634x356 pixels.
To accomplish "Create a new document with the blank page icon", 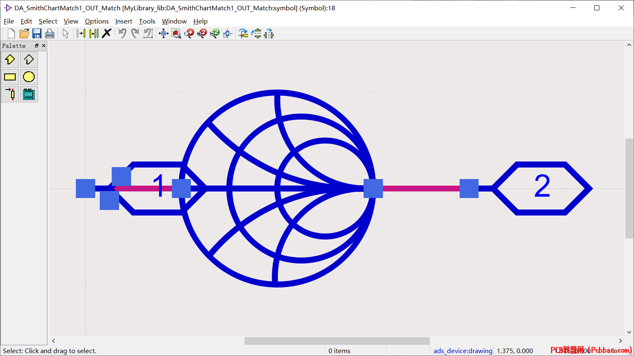I will click(11, 33).
